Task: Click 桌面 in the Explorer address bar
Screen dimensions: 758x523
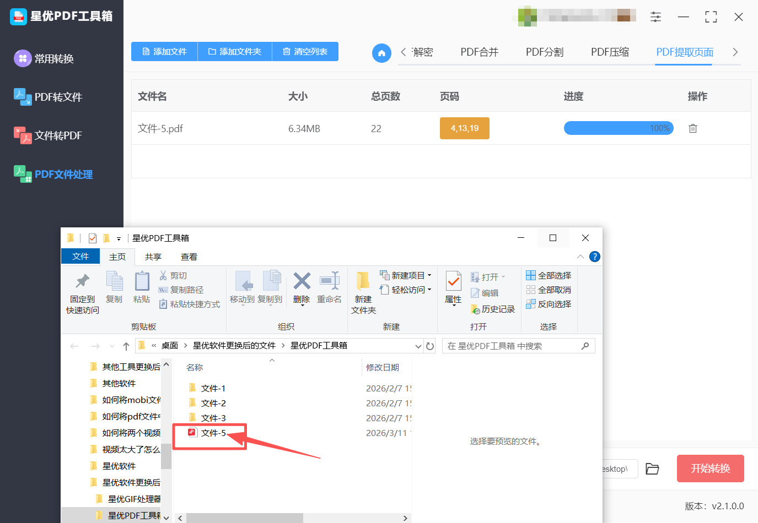Action: click(170, 346)
